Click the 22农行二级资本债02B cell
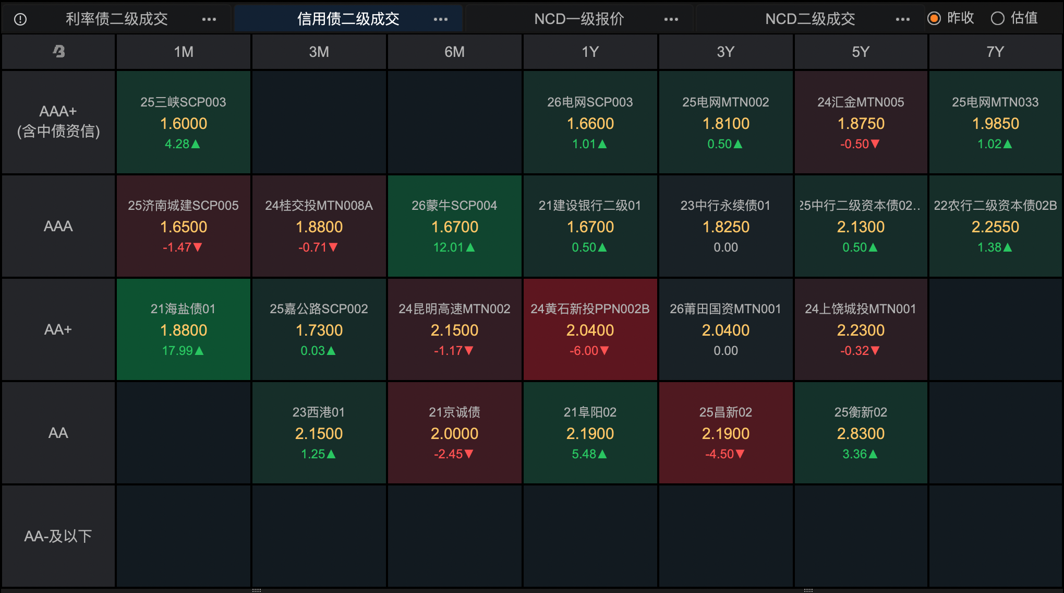 click(995, 226)
